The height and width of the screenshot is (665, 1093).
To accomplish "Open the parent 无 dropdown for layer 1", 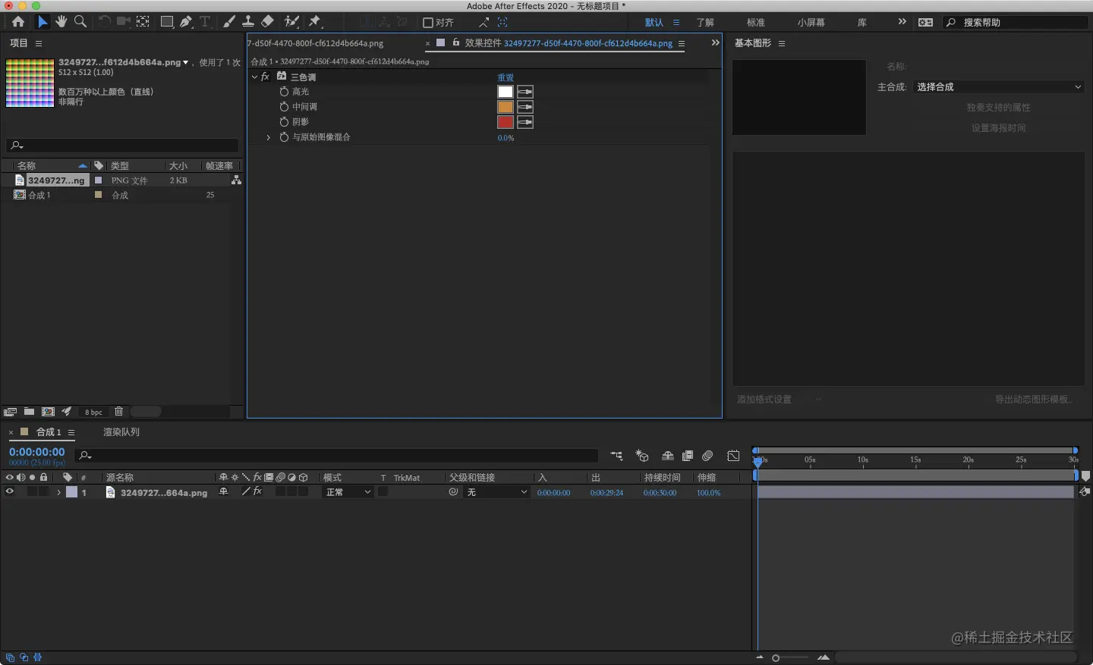I will coord(496,492).
